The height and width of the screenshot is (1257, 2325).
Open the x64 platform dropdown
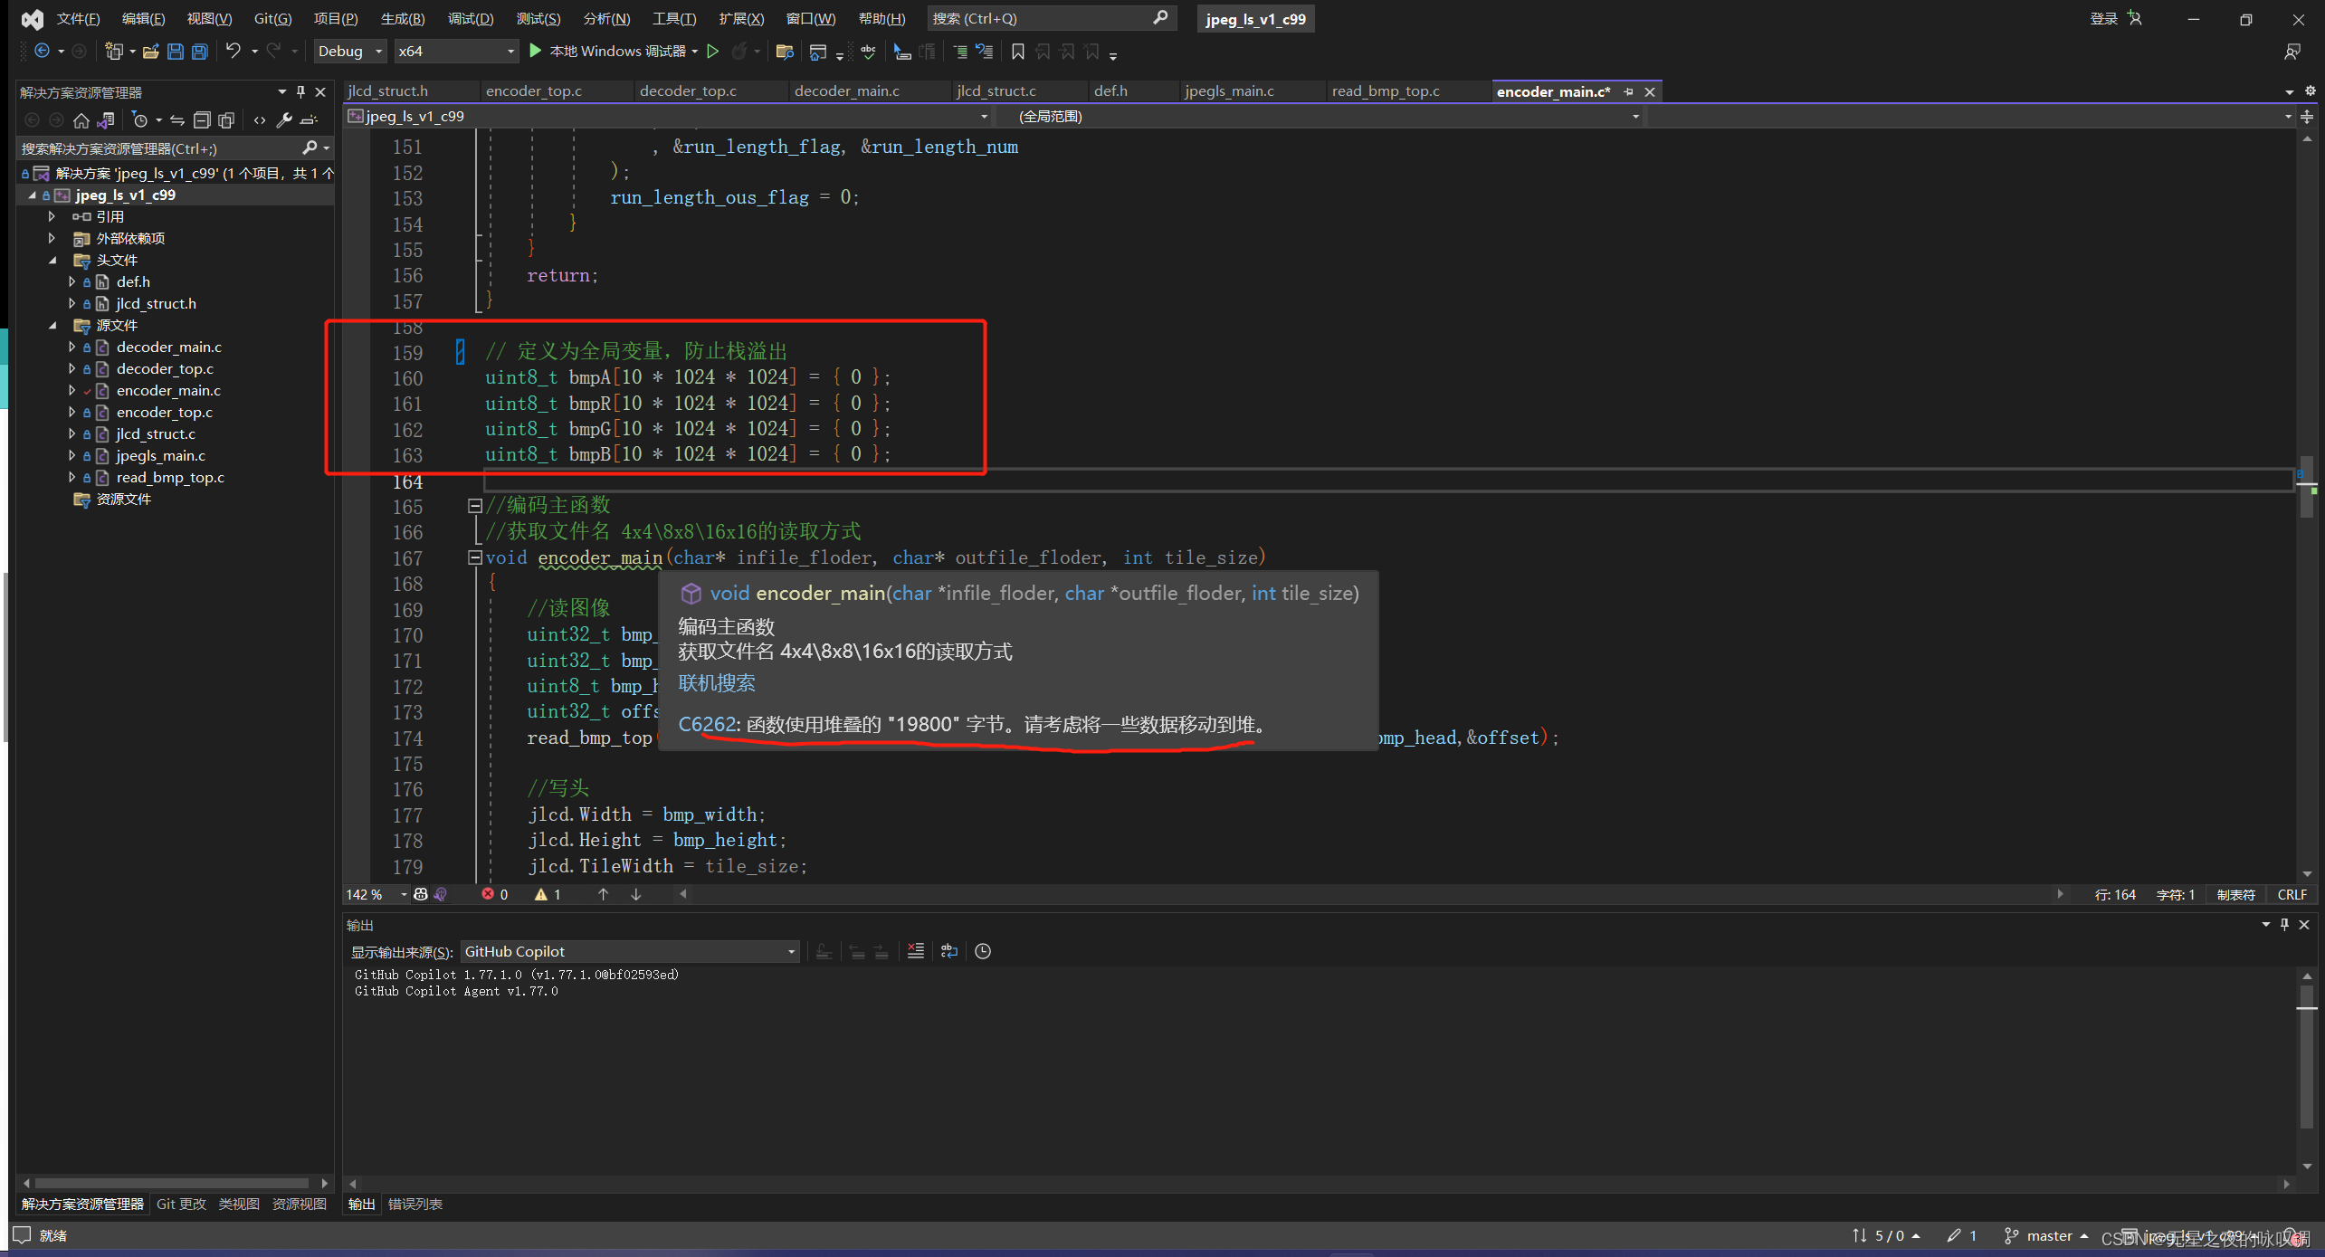coord(456,52)
